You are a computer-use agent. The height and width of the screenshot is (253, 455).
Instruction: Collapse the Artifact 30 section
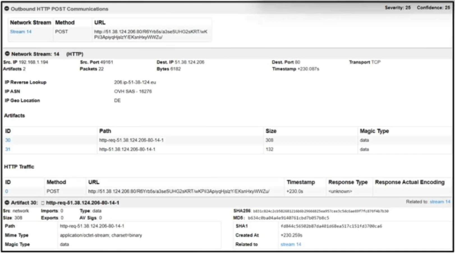[7, 203]
